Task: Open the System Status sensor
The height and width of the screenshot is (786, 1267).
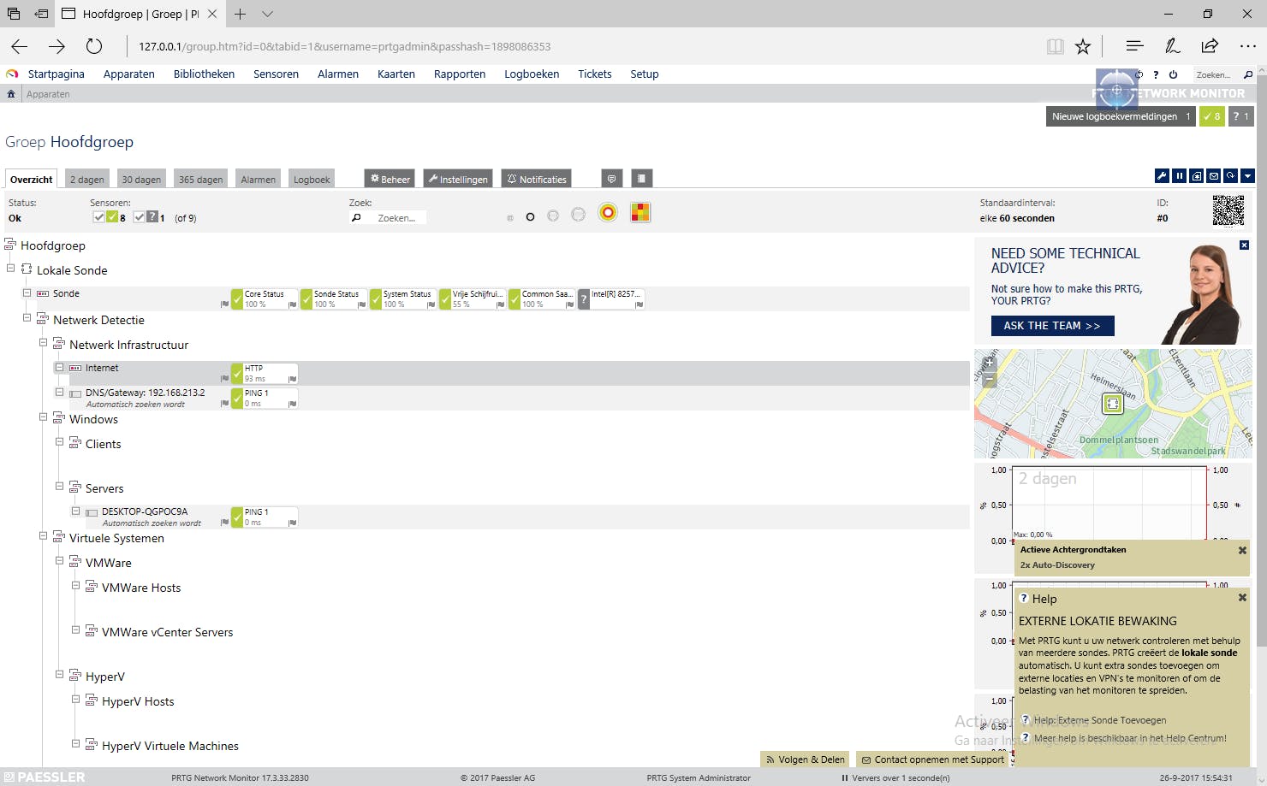Action: coord(403,298)
